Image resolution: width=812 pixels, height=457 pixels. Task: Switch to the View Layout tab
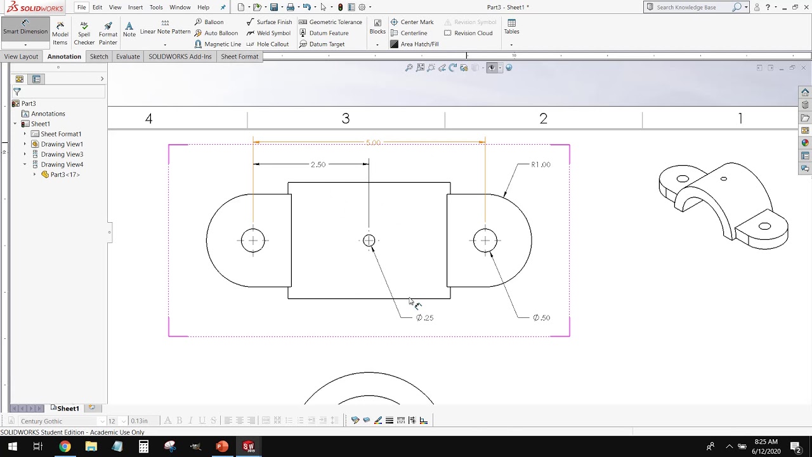pos(21,56)
